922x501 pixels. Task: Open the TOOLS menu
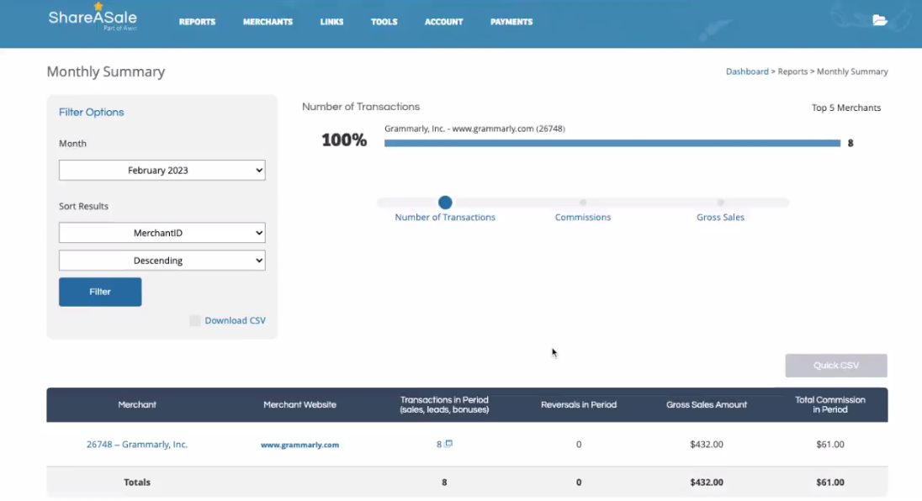384,22
